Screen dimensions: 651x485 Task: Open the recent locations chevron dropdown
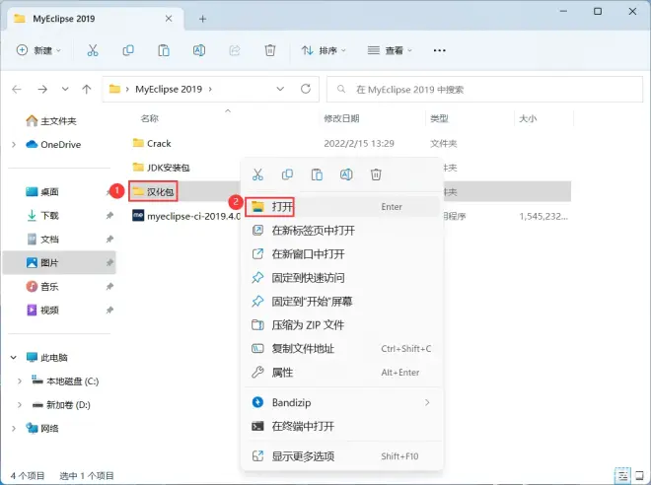click(65, 89)
